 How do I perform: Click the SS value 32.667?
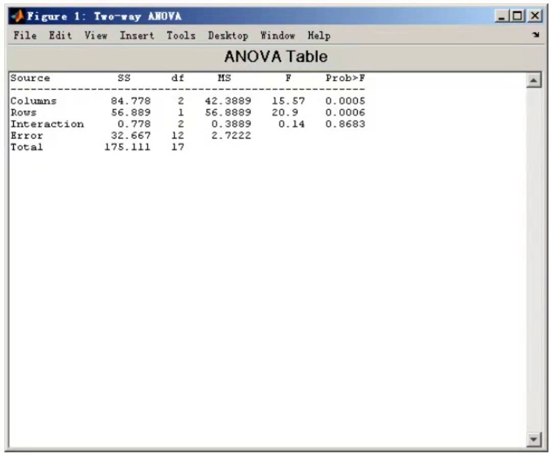(131, 135)
